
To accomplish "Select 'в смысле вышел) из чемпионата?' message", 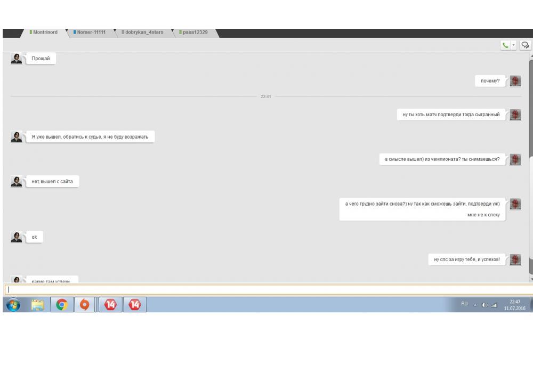I will coord(442,159).
